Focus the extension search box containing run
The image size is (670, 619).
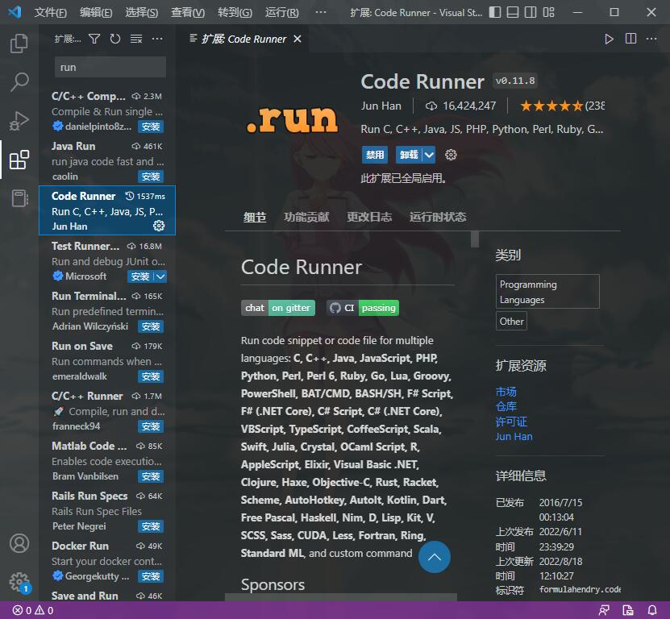pyautogui.click(x=110, y=68)
